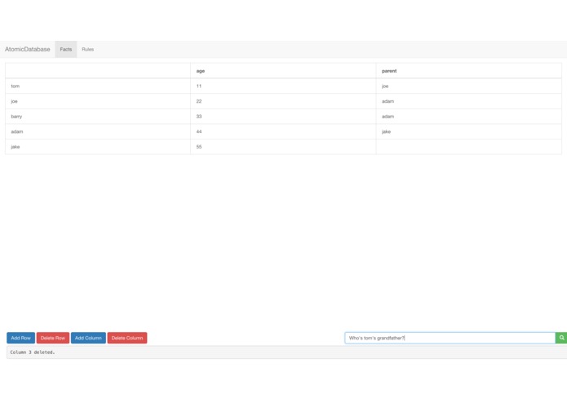This screenshot has height=403, width=567.
Task: Click parent cell jake in adam's row
Action: point(468,131)
